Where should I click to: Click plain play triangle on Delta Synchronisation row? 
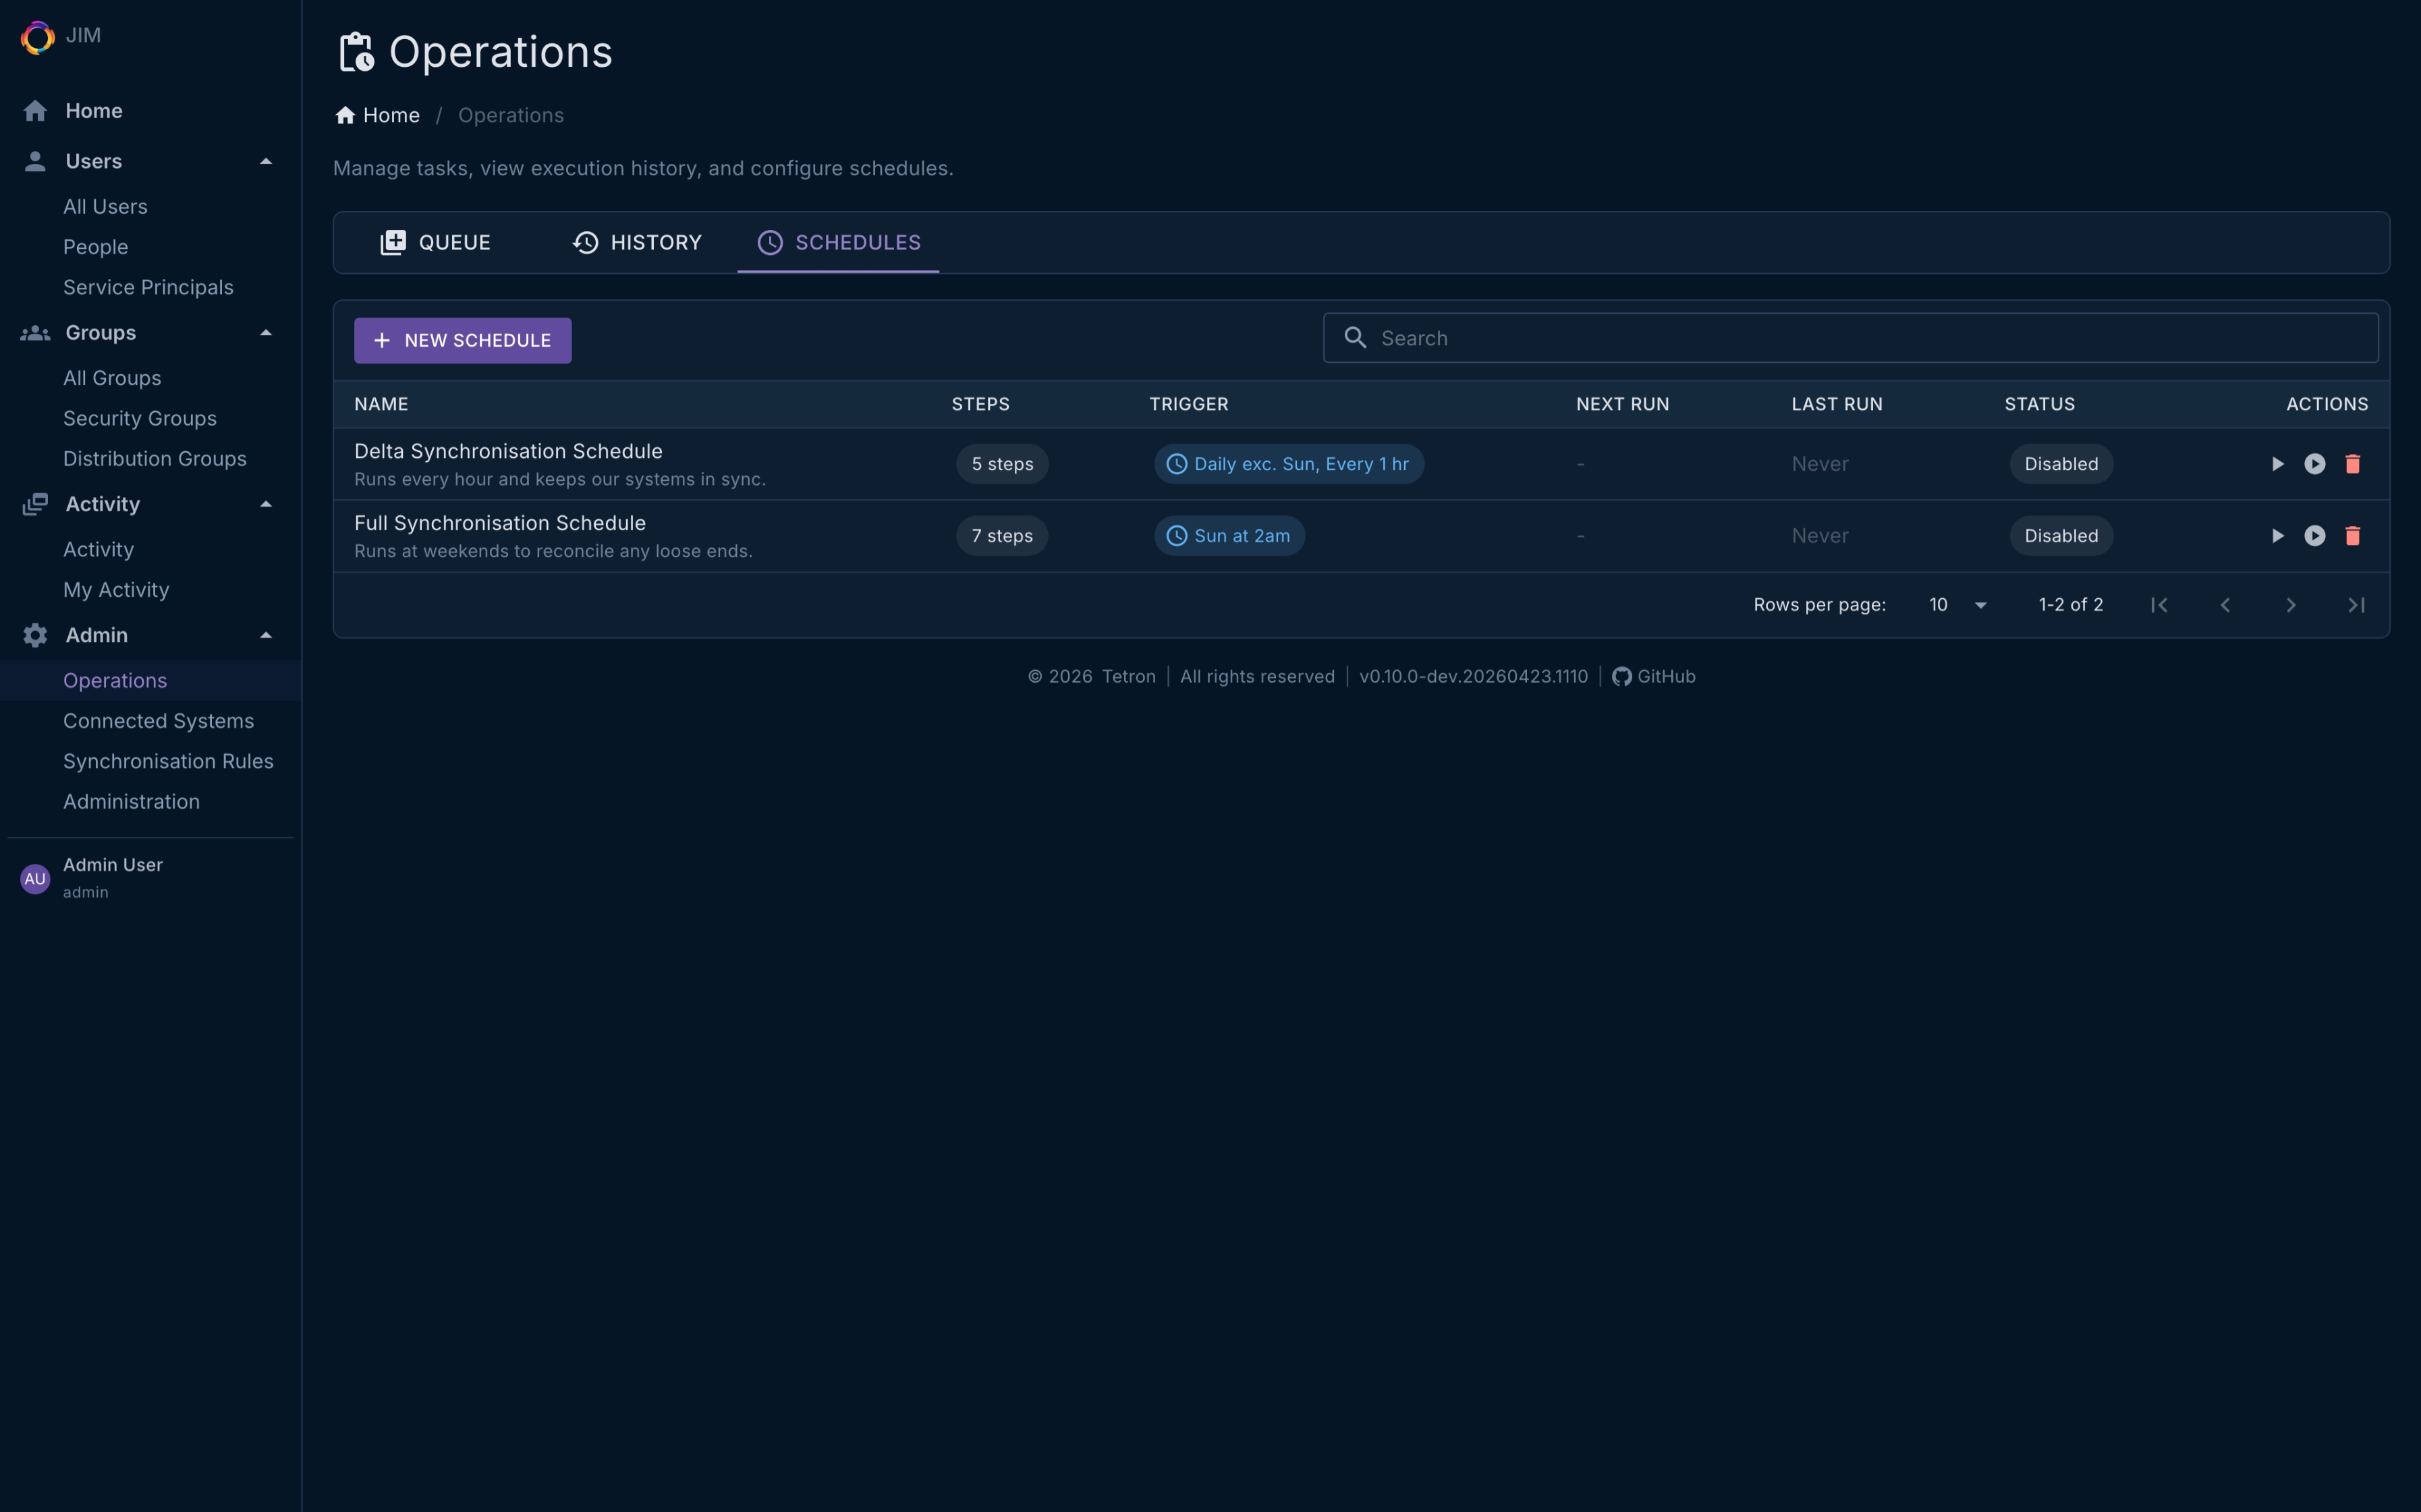2277,464
